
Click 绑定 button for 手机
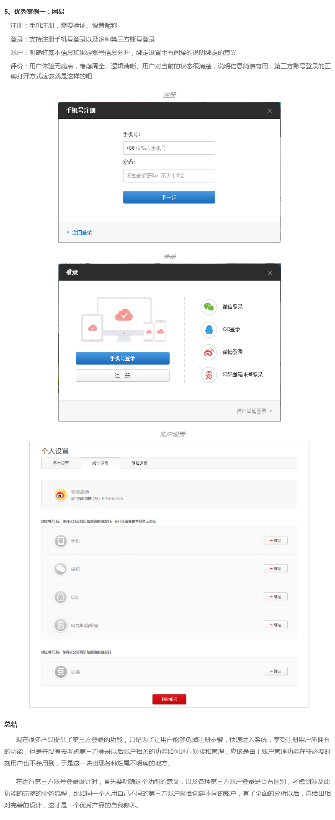[276, 541]
